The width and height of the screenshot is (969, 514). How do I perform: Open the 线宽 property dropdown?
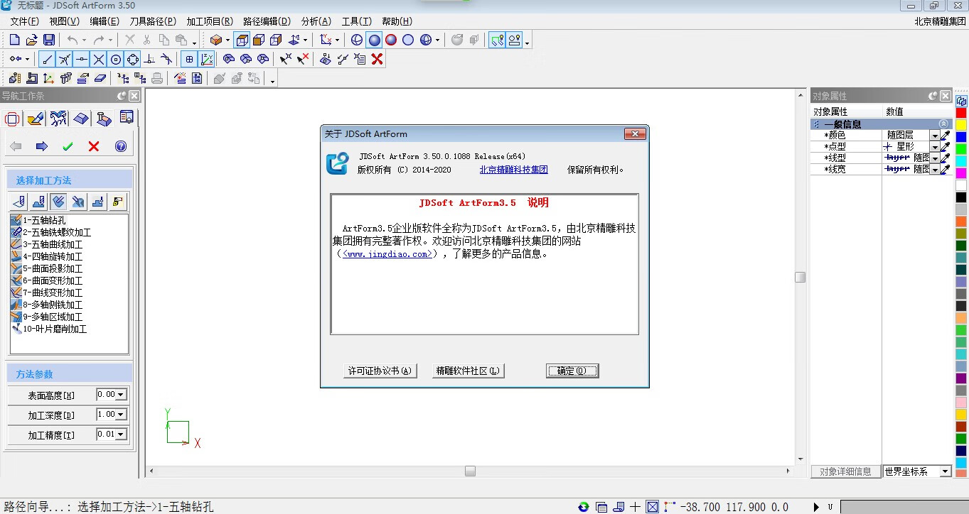coord(935,169)
